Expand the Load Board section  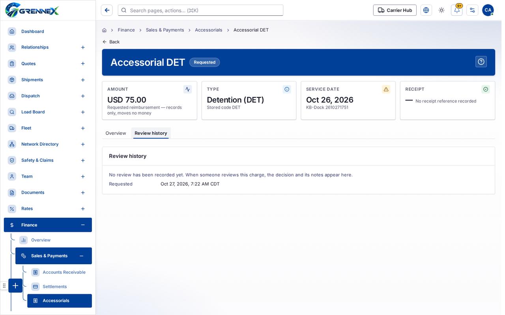pyautogui.click(x=83, y=112)
